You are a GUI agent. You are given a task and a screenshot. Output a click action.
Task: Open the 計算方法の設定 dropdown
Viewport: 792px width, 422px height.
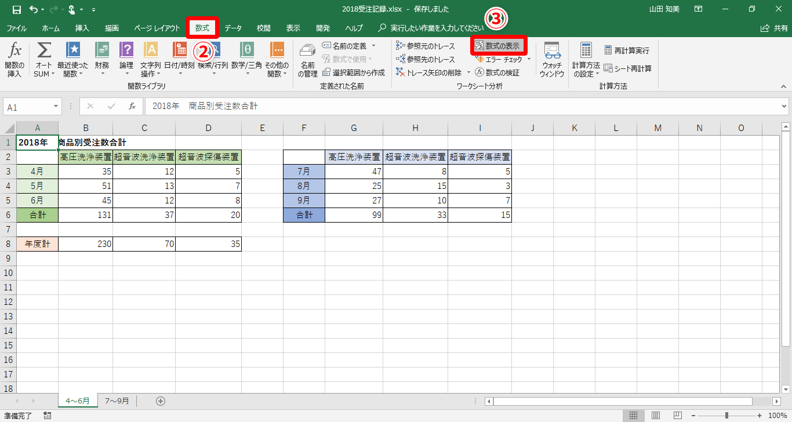[x=586, y=60]
